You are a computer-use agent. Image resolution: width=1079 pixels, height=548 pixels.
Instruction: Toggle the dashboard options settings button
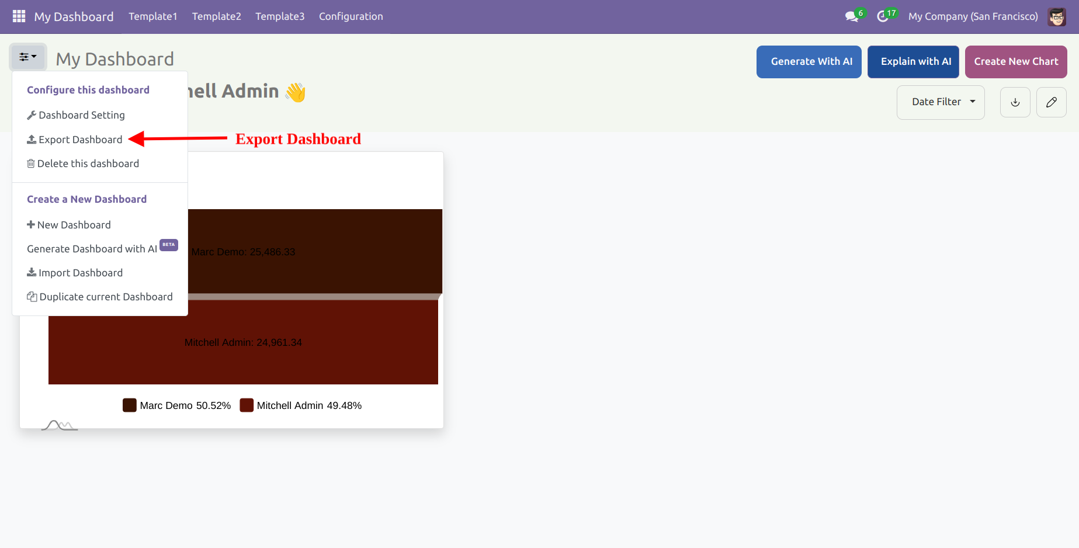pos(27,57)
